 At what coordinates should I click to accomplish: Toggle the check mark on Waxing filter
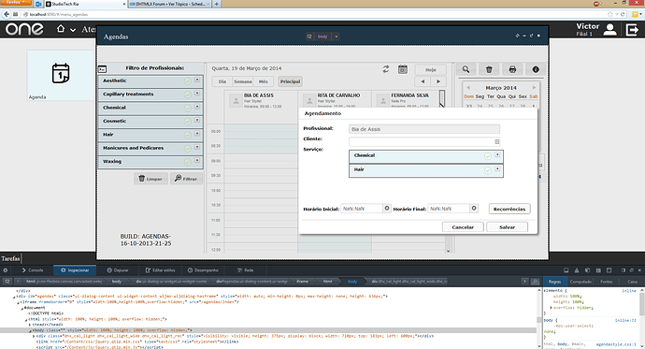click(188, 162)
